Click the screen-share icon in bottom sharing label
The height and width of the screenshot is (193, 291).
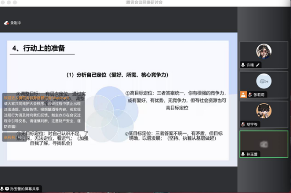click(7, 189)
